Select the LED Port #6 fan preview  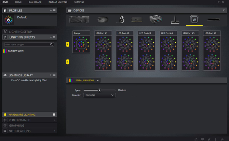pos(212,51)
